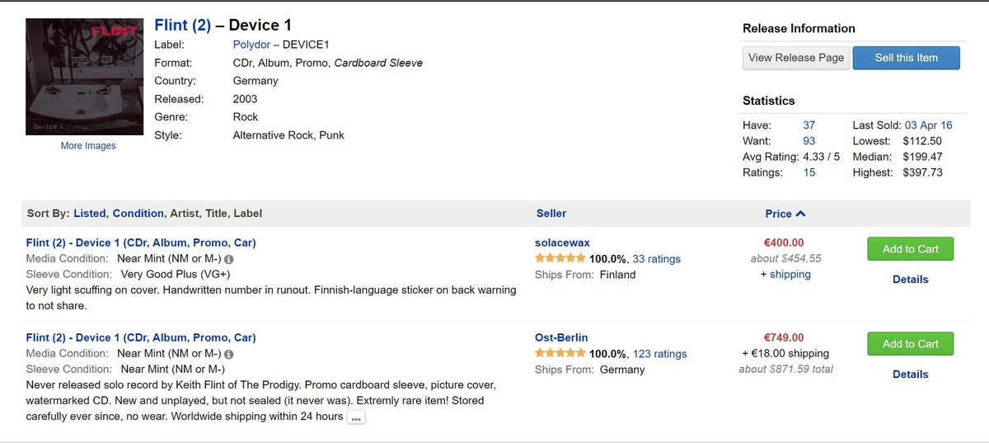
Task: Click info icon beside first Media Condition
Action: [229, 259]
